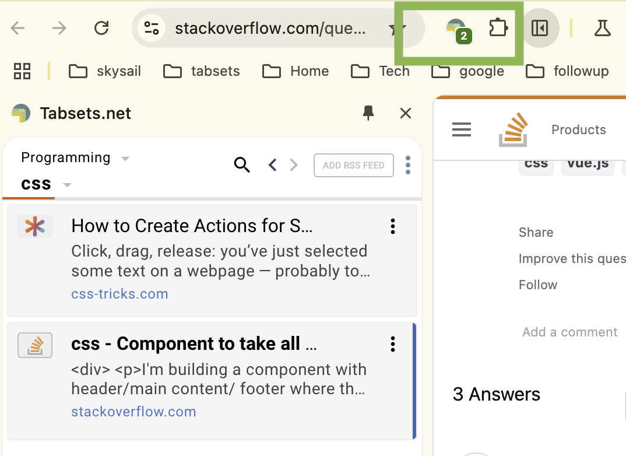Open the Stack Overflow hamburger menu

pos(462,129)
